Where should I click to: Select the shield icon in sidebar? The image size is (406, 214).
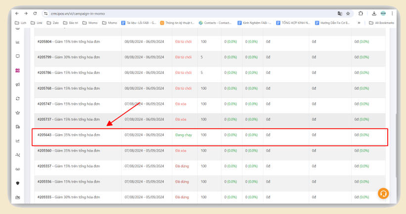coord(18,183)
